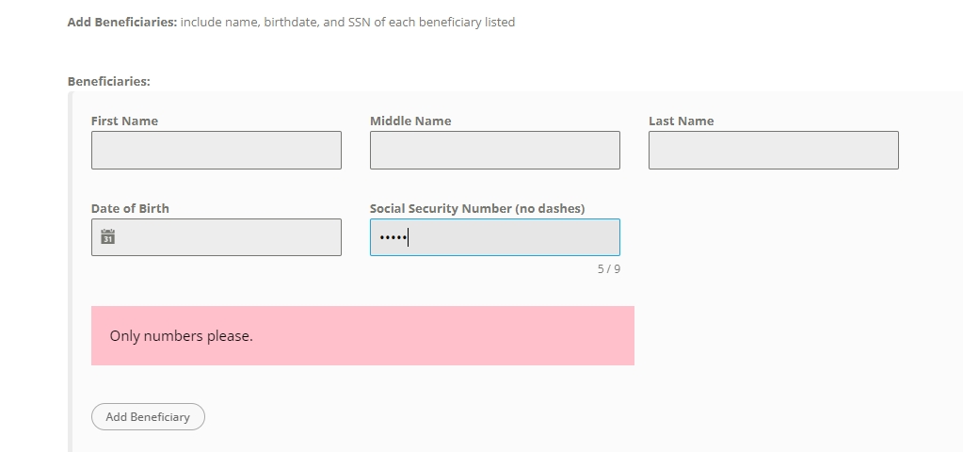Click the bold 'Add Beneficiaries:' heading
The width and height of the screenshot is (963, 452).
coord(122,22)
